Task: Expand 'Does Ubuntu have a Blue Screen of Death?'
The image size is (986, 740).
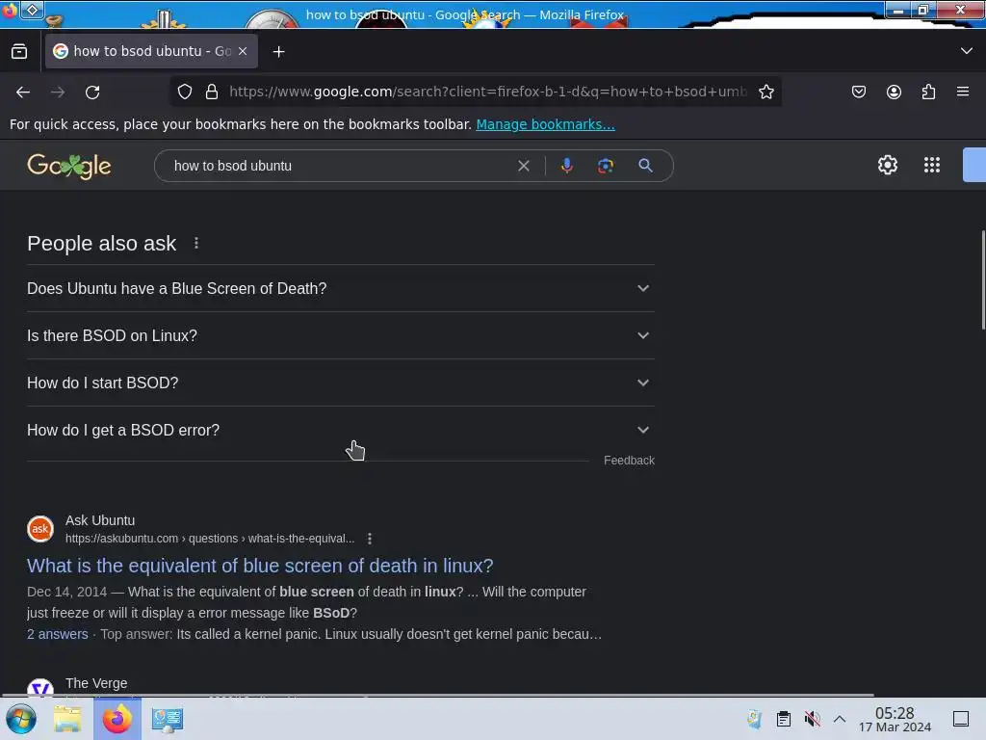Action: click(341, 288)
